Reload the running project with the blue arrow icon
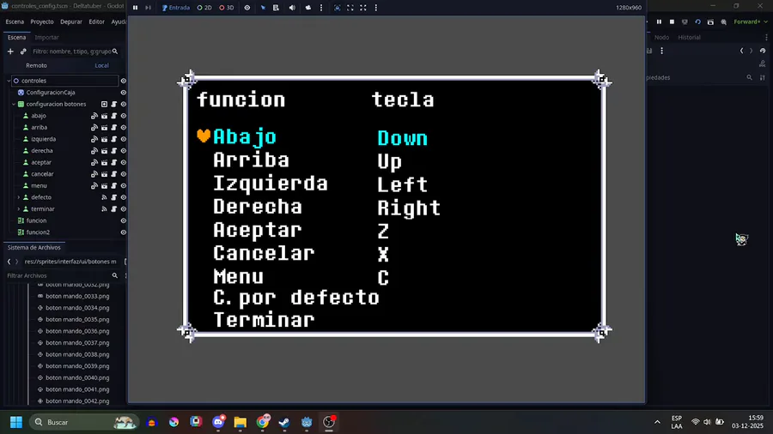Screen dimensions: 773x434 point(697,22)
